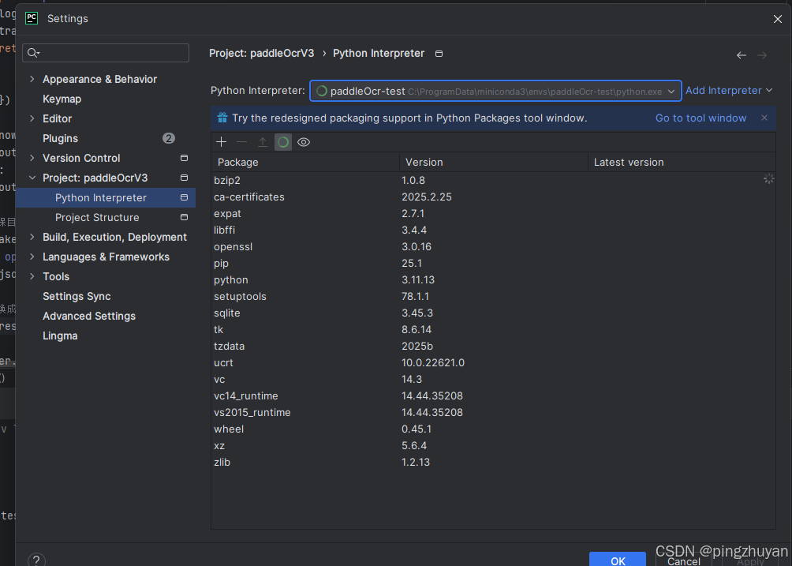Open the Add Interpreter dropdown
This screenshot has width=792, height=566.
(729, 91)
